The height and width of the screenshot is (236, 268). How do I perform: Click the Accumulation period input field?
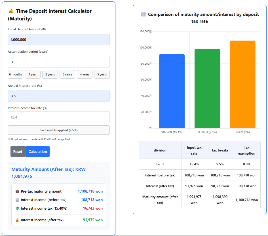59,62
